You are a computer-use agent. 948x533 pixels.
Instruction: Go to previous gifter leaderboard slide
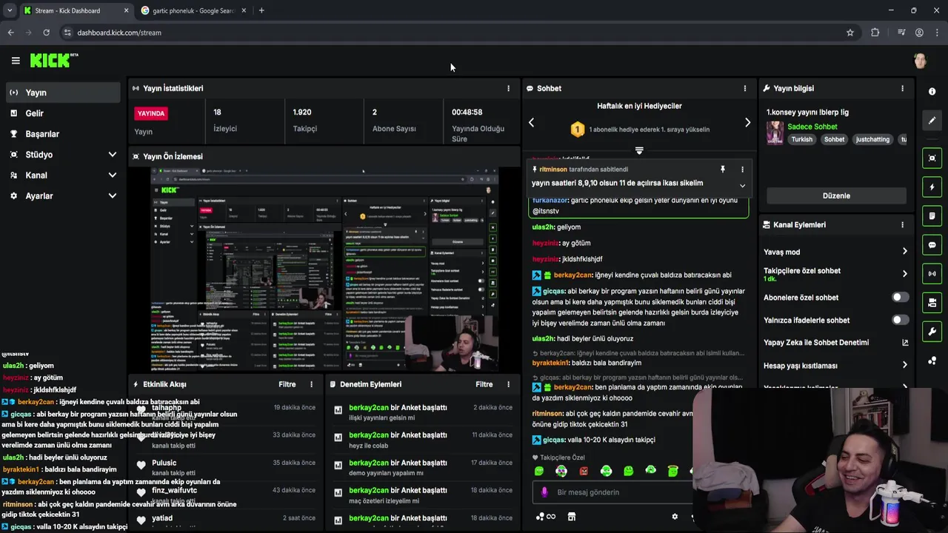pyautogui.click(x=531, y=123)
